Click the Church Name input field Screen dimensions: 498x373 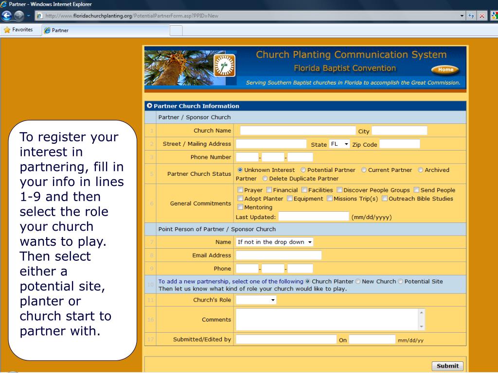click(x=298, y=130)
